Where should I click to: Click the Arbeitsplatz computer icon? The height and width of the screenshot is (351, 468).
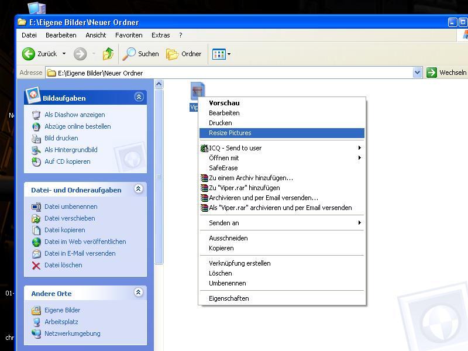coord(36,322)
